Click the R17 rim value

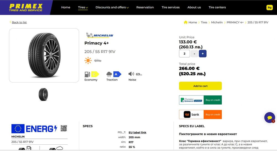click(x=131, y=142)
